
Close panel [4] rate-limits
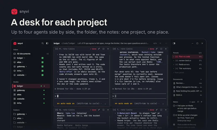pos(166,110)
